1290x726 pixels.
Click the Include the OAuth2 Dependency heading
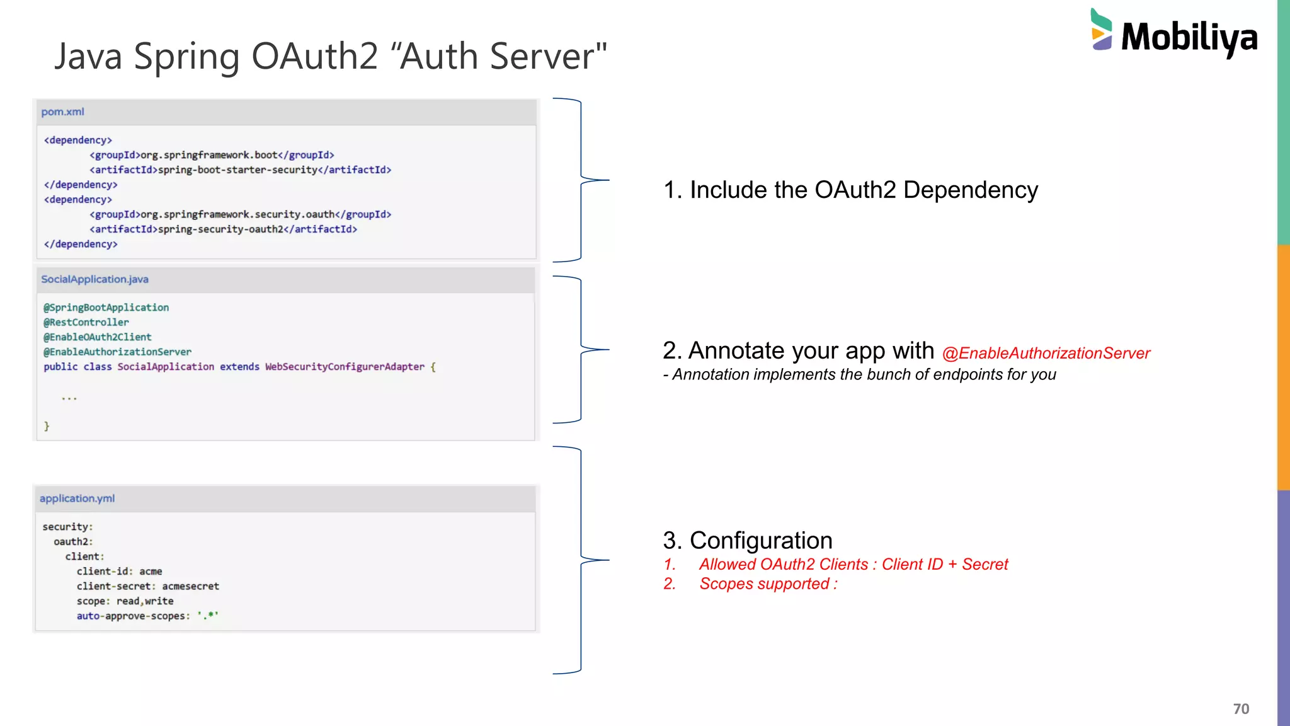[850, 190]
